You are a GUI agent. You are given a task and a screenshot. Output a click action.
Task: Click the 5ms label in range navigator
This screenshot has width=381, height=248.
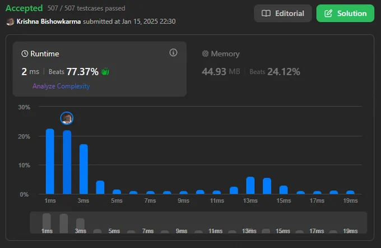tap(114, 231)
